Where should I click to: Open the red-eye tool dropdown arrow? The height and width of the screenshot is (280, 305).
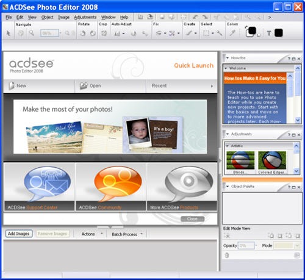point(165,34)
